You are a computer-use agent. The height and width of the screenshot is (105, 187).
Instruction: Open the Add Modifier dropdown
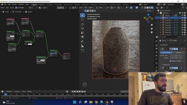tap(173, 45)
